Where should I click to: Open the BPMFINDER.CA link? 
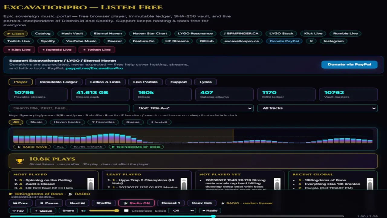coord(241,34)
